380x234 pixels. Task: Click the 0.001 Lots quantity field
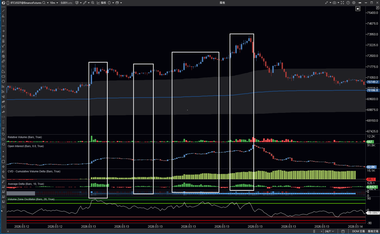pyautogui.click(x=66, y=3)
